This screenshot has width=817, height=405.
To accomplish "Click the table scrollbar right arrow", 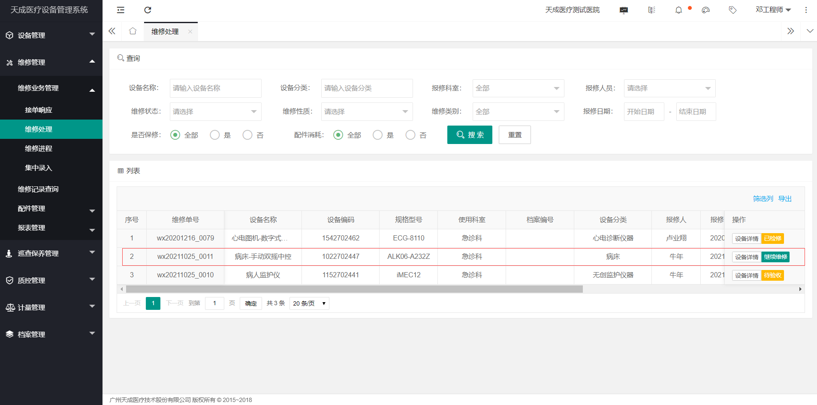I will coord(800,289).
